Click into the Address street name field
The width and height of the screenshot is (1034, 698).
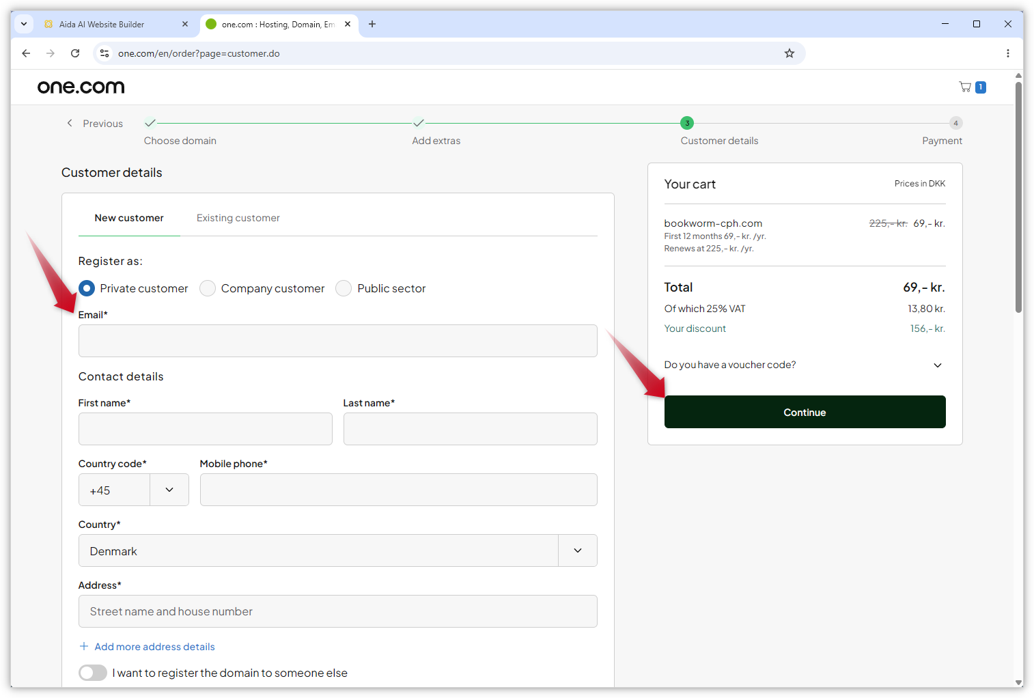[x=338, y=611]
